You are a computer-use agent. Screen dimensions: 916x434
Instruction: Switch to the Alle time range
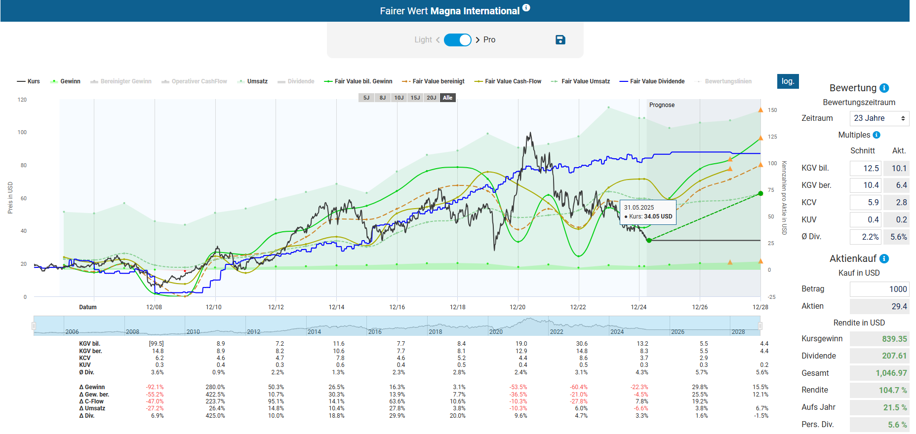(x=447, y=98)
